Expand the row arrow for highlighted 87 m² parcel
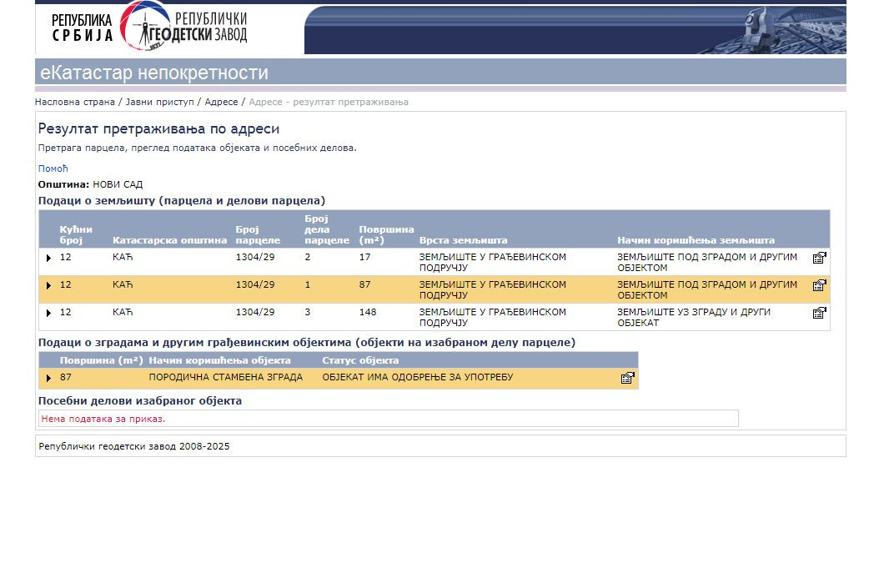Viewport: 884px width, 578px height. click(48, 285)
